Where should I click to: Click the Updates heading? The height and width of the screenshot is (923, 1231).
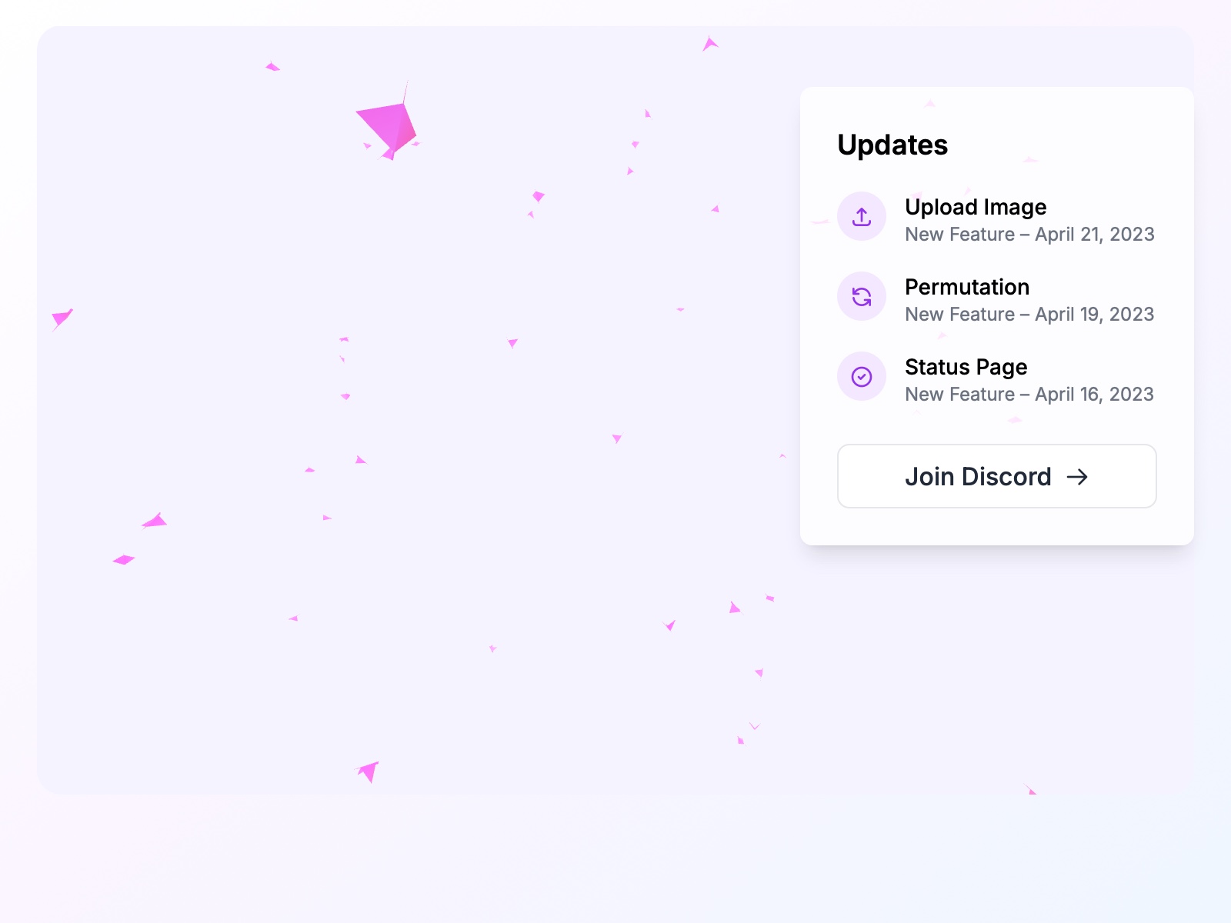pos(892,145)
